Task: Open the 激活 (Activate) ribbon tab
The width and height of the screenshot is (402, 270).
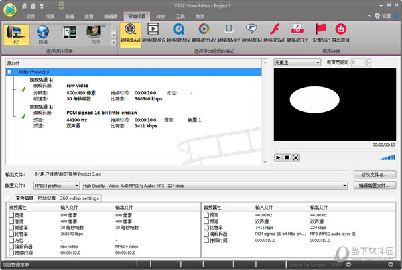Action: (200, 16)
